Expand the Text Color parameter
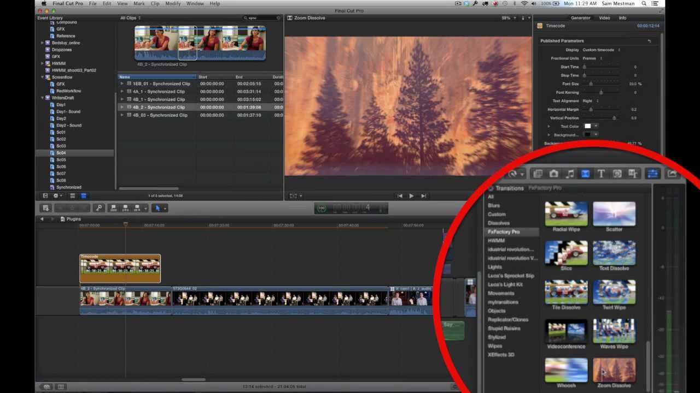This screenshot has width=700, height=393. coord(549,127)
